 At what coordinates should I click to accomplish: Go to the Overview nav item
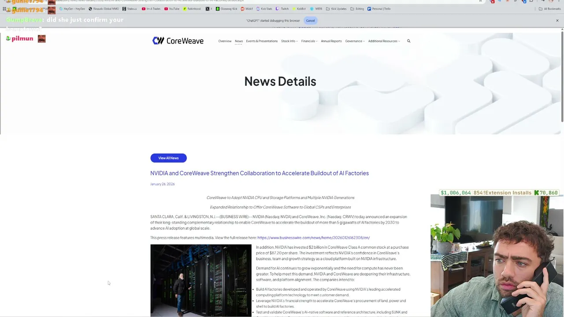pos(225,41)
